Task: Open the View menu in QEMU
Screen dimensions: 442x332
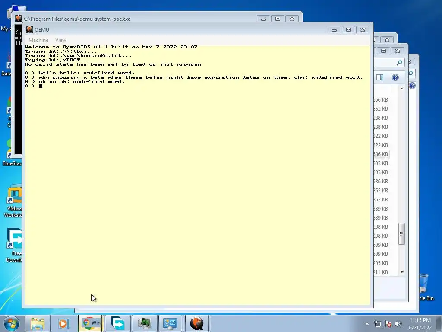Action: coord(60,40)
